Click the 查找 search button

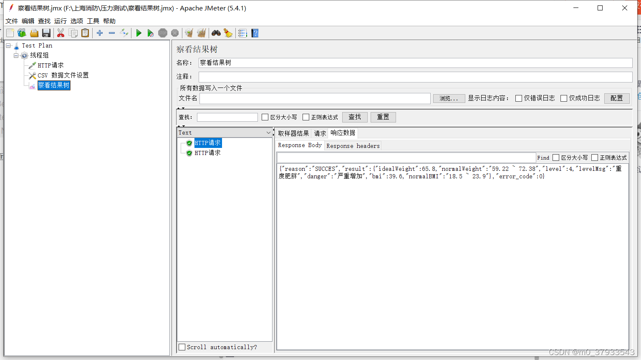[355, 117]
